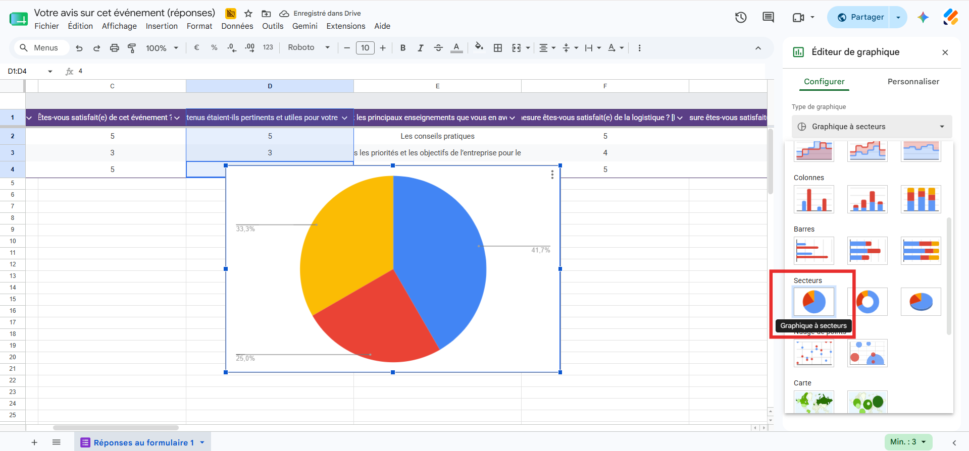The width and height of the screenshot is (969, 451).
Task: Open Gemini sparkle icon
Action: (x=923, y=17)
